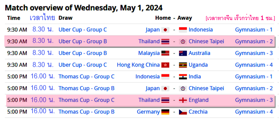Click the Draw column header

[65, 18]
